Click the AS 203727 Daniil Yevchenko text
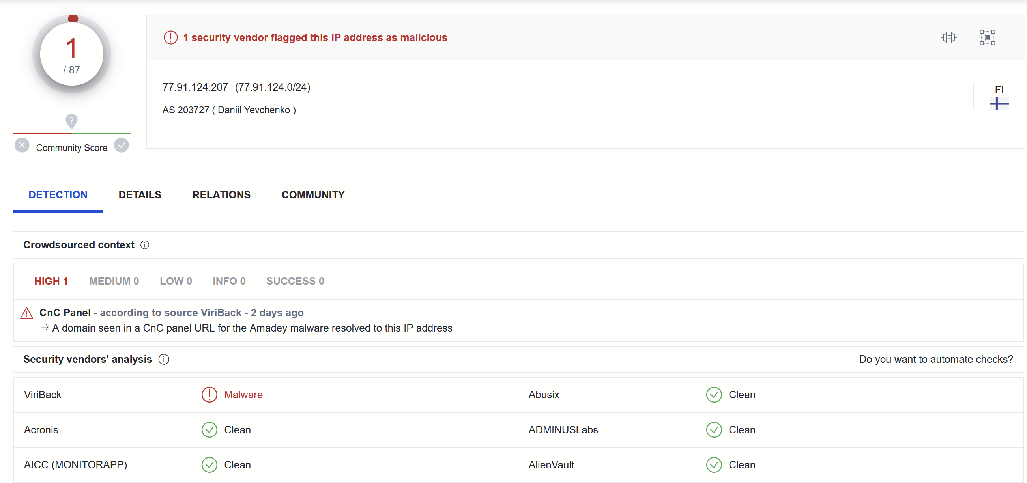The width and height of the screenshot is (1027, 483). click(x=229, y=110)
